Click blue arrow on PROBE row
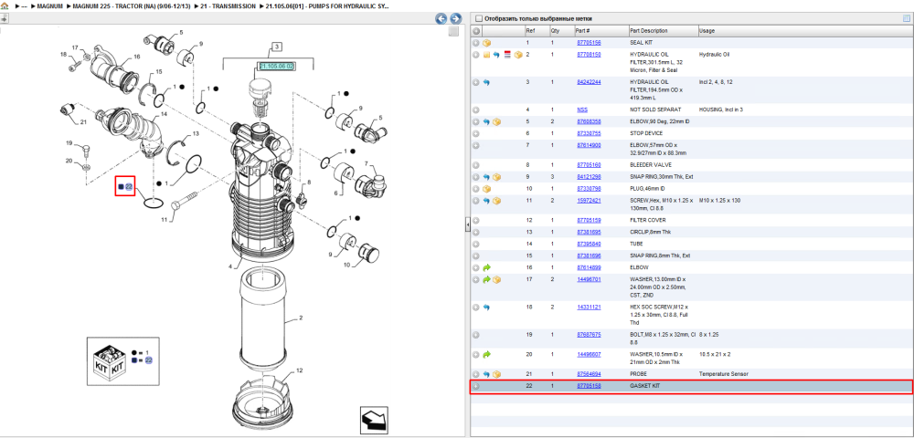Viewport: 914px width, 438px height. 487,374
